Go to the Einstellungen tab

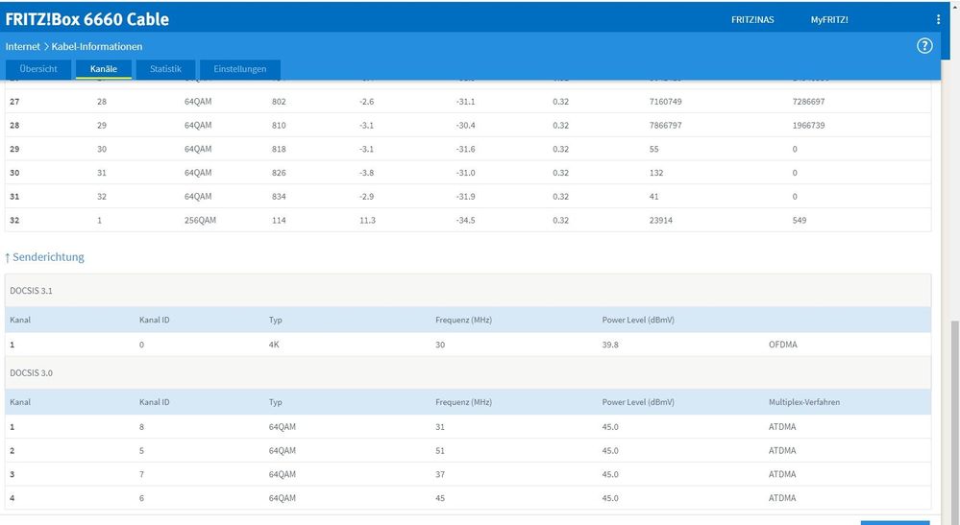pyautogui.click(x=240, y=69)
